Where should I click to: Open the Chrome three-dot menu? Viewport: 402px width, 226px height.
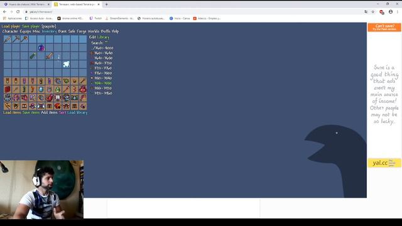tap(398, 12)
